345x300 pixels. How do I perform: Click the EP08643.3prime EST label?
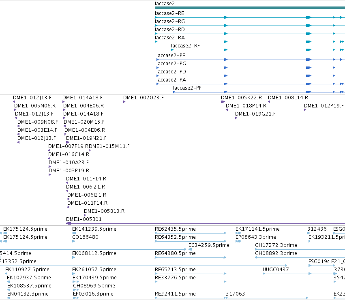tap(256, 238)
